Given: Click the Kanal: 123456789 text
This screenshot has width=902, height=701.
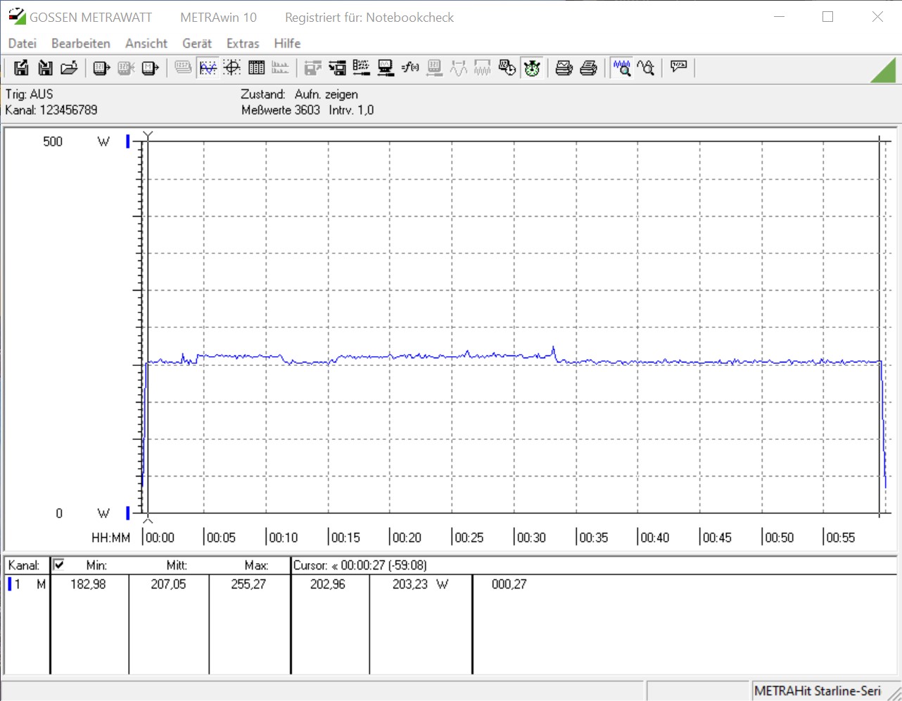Looking at the screenshot, I should 51,110.
